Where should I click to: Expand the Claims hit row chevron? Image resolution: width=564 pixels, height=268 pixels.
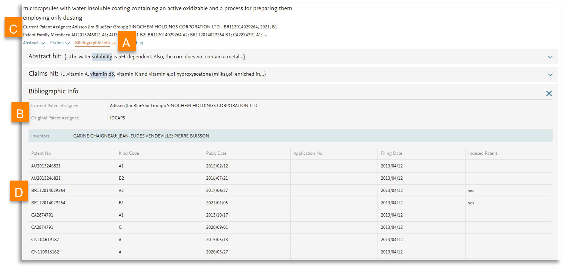(x=550, y=75)
